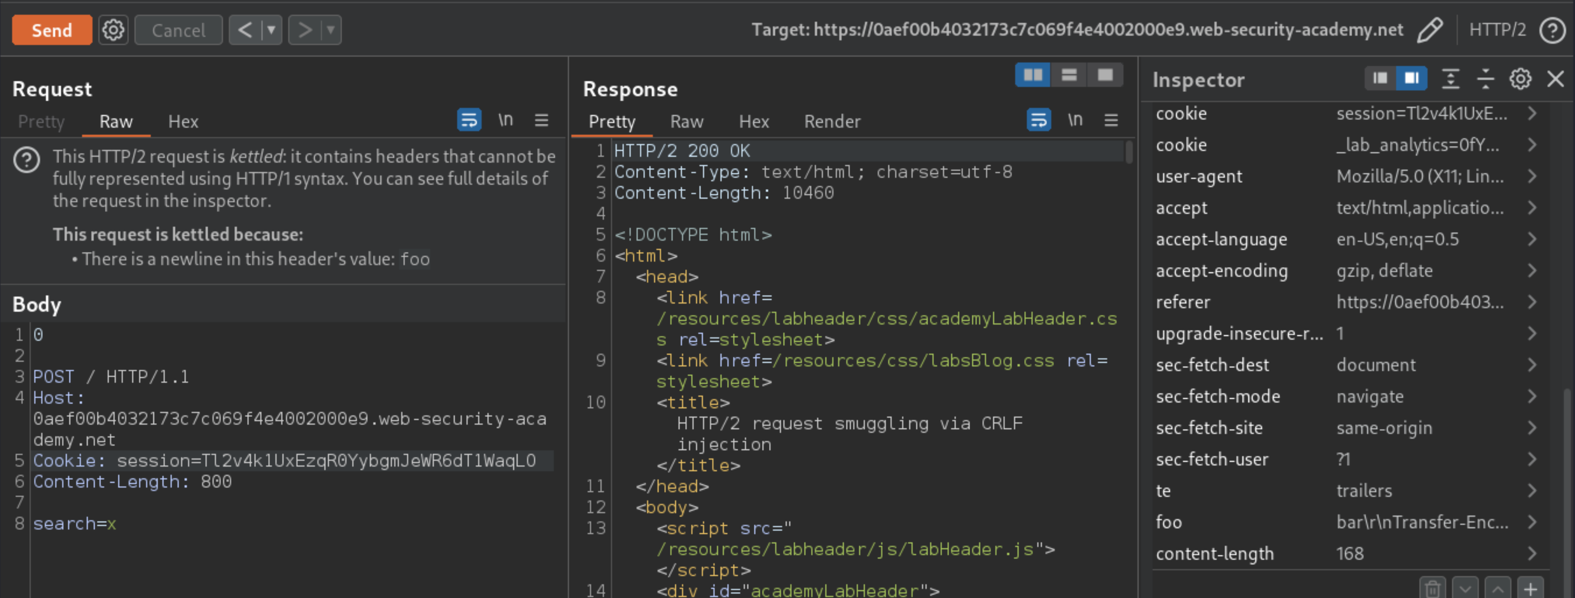1575x598 pixels.
Task: Expand the accept-language header chevron
Action: click(x=1532, y=239)
